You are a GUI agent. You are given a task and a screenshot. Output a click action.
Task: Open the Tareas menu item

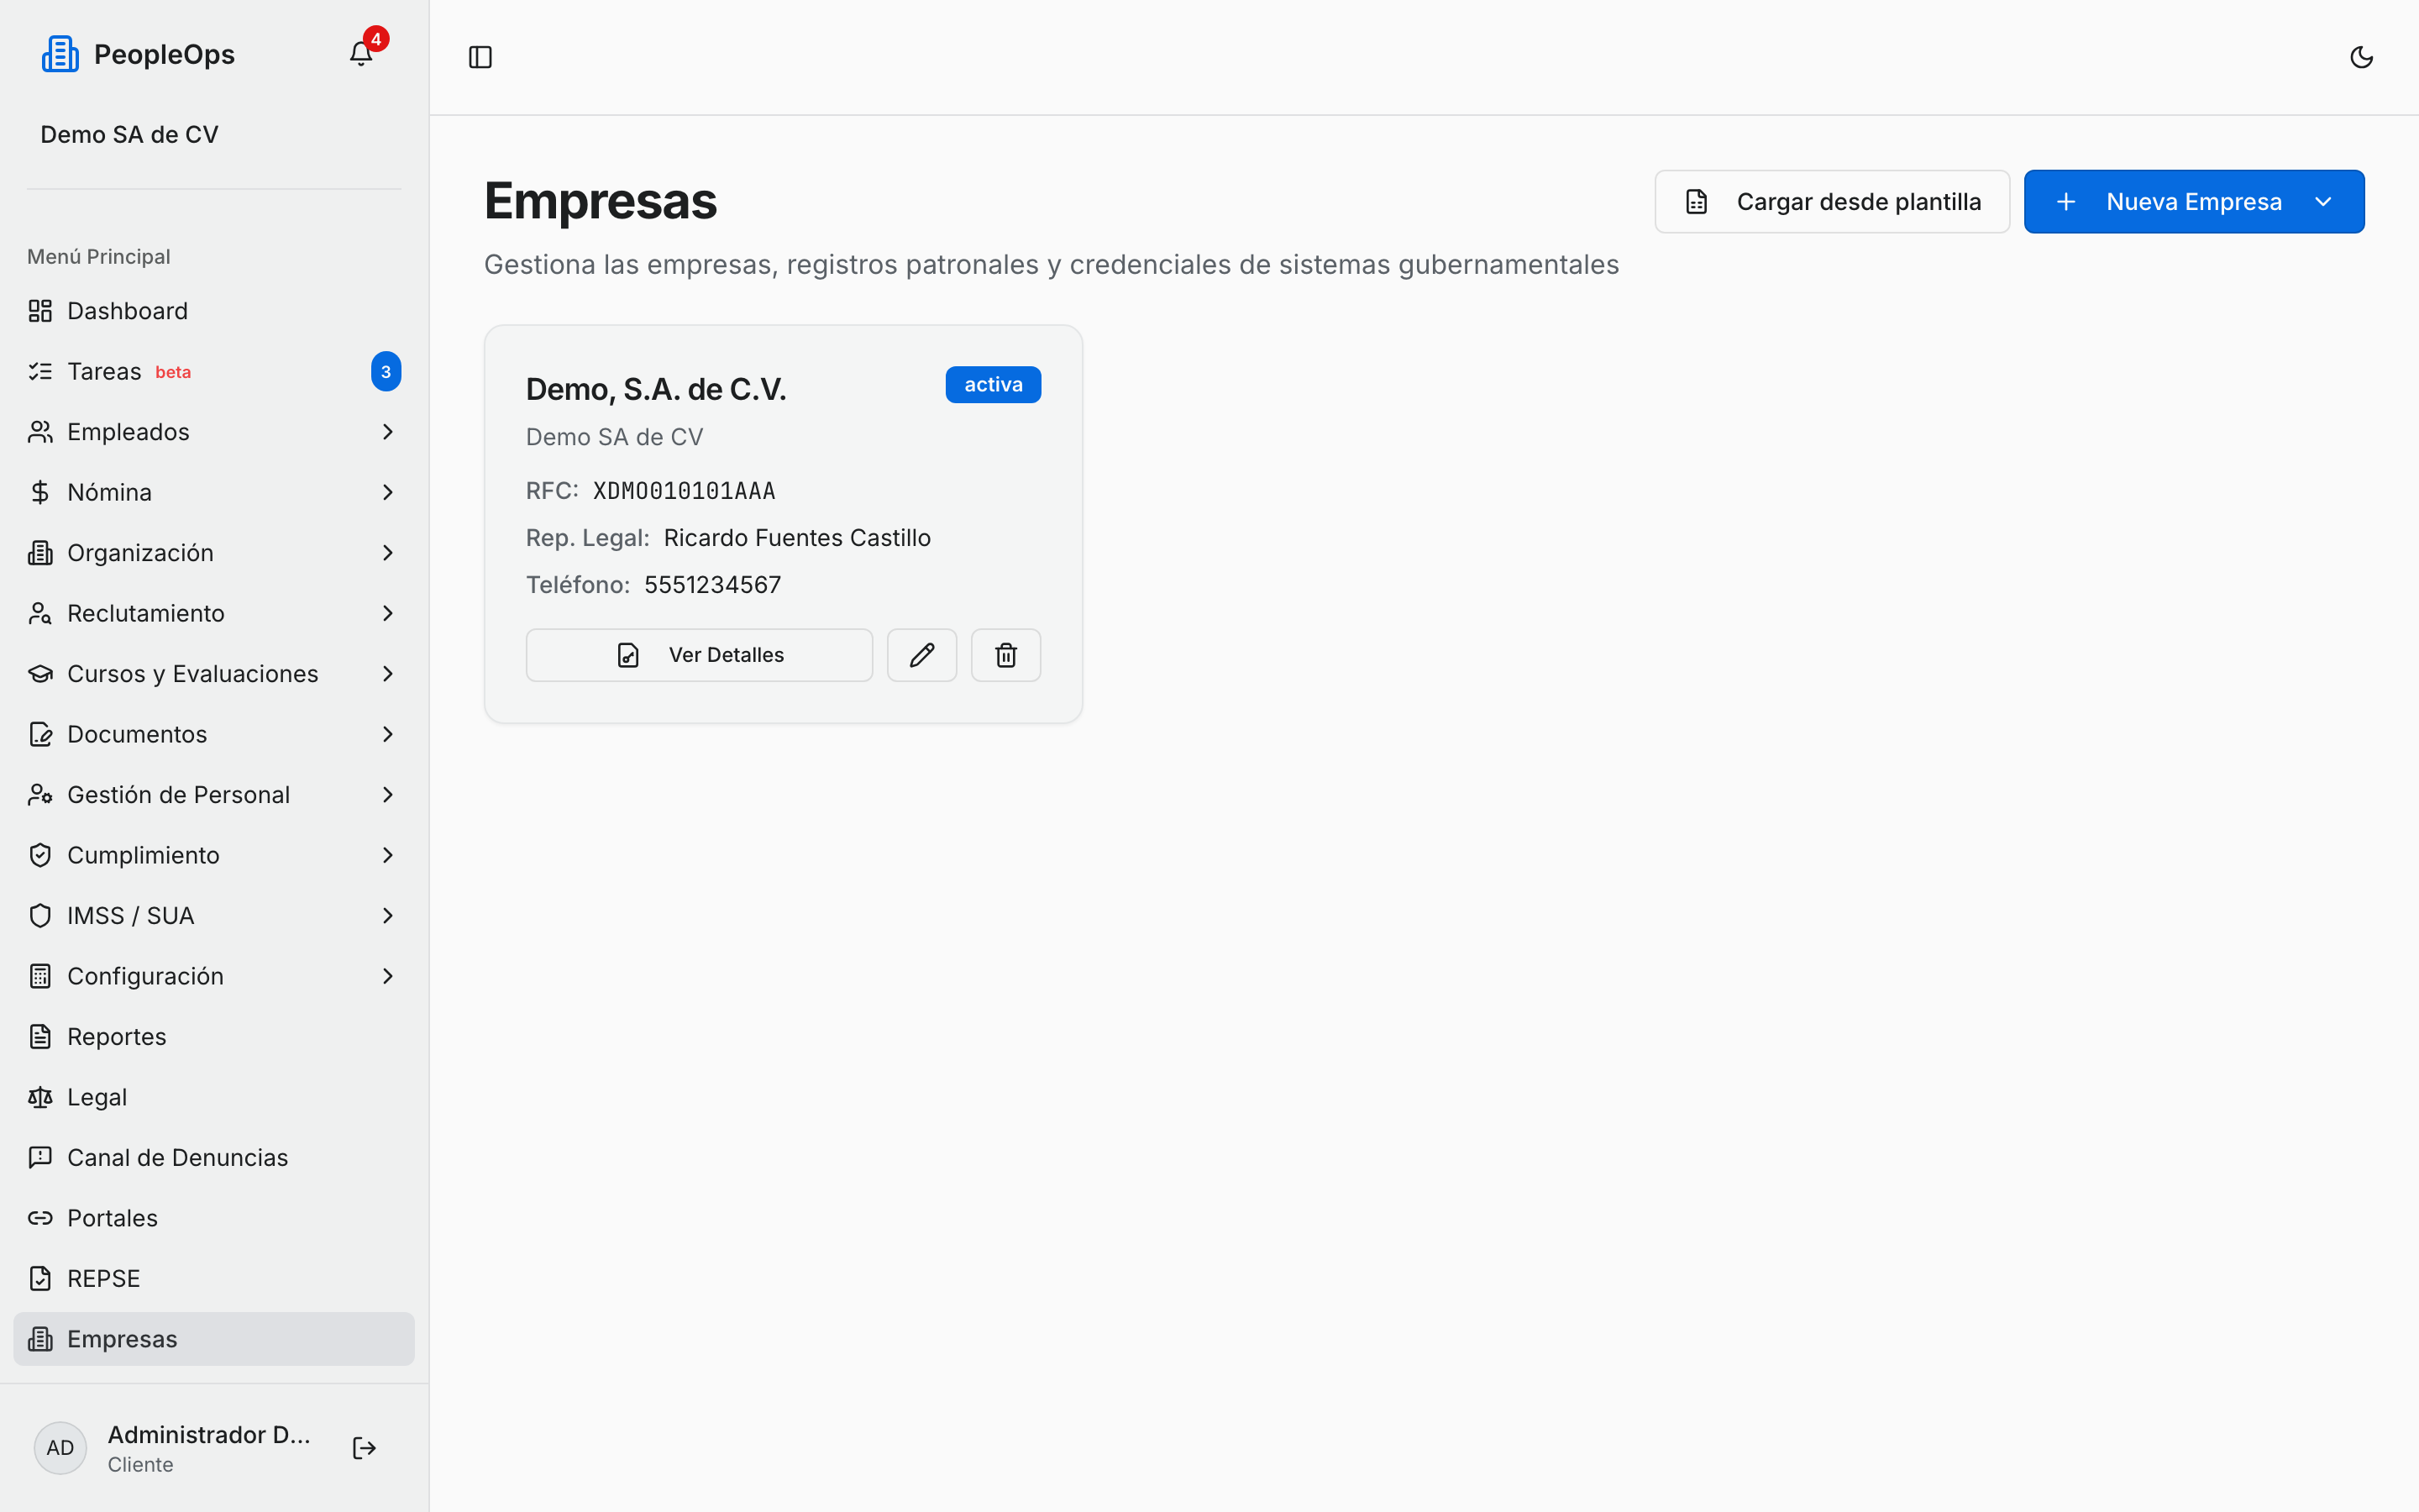click(214, 372)
